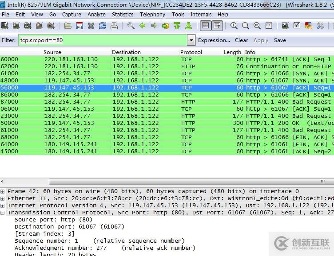This screenshot has width=334, height=256.
Task: Open the Edit menu
Action: coord(20,15)
